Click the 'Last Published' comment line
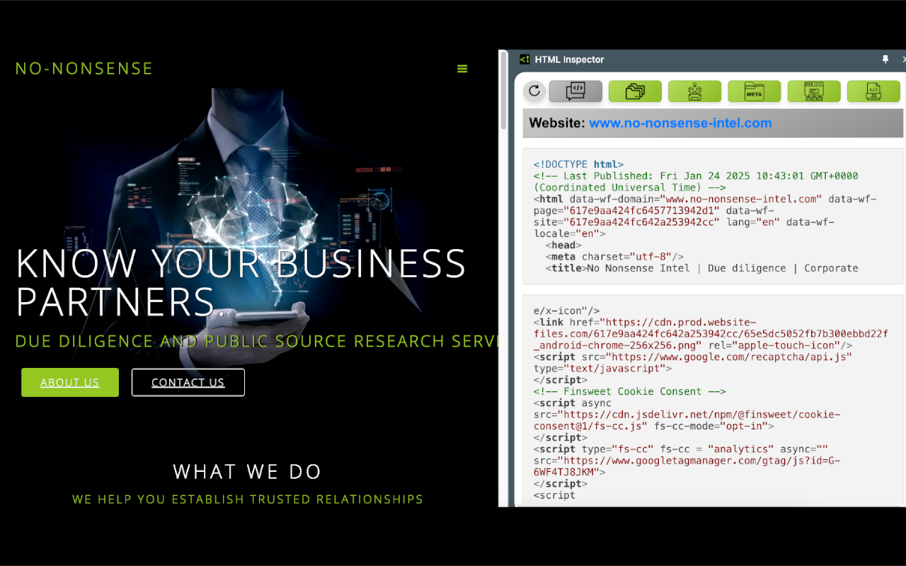The width and height of the screenshot is (906, 566). coord(696,182)
